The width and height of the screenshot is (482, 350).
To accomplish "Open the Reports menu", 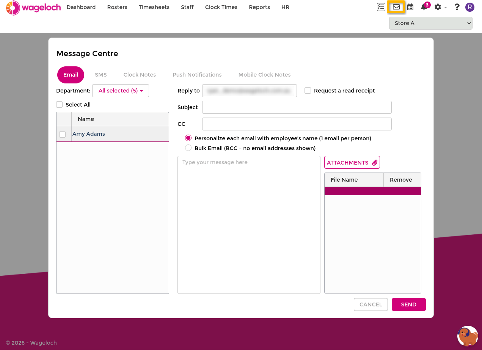I will 259,7.
